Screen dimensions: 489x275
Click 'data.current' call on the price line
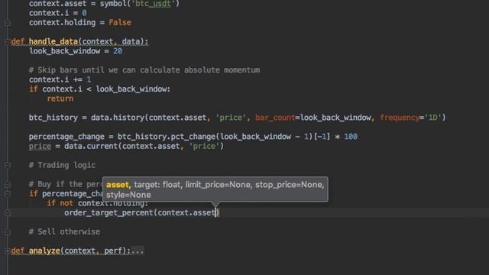coord(91,147)
